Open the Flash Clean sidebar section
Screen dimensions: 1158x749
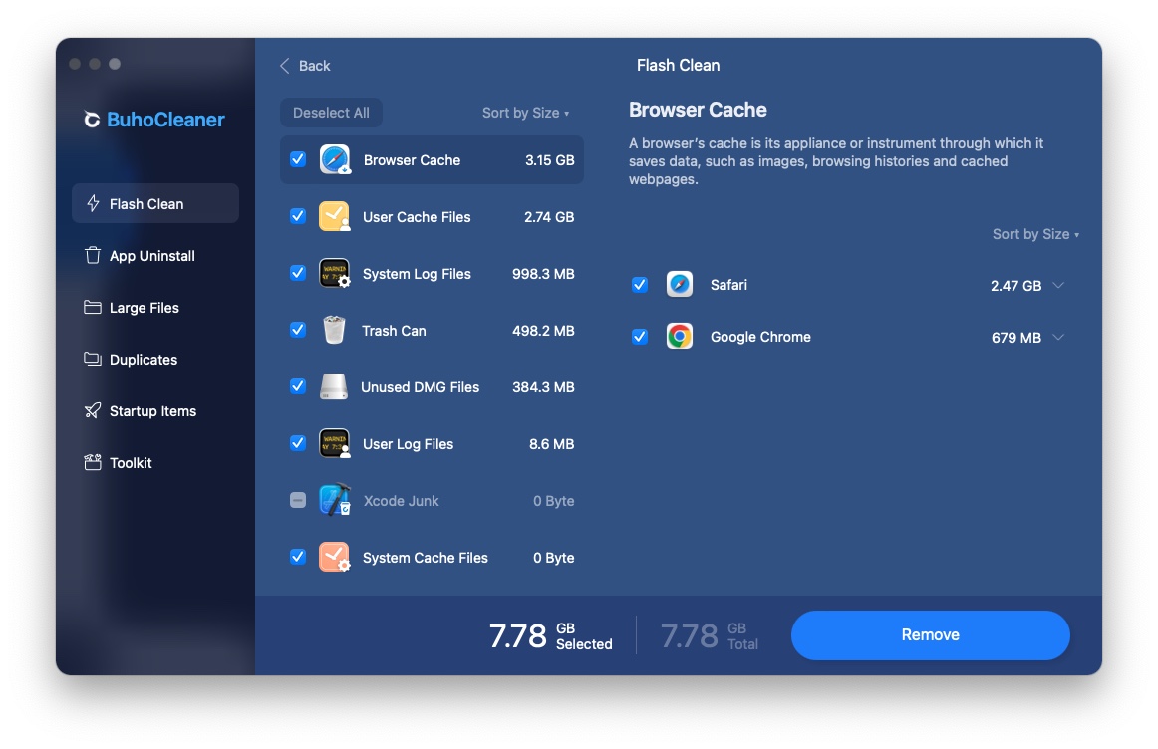coord(155,203)
